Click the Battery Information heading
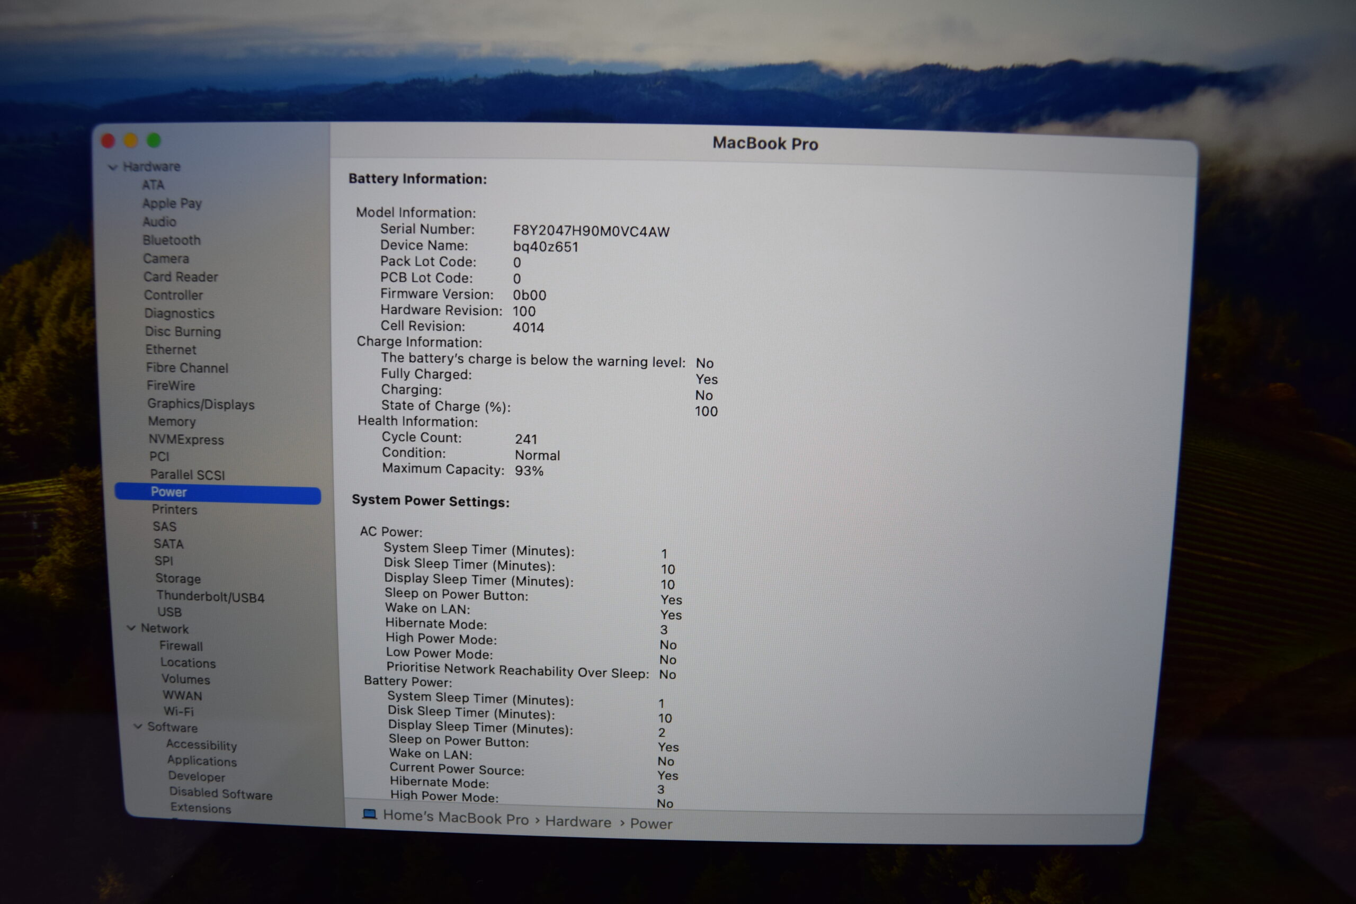1356x904 pixels. [417, 178]
